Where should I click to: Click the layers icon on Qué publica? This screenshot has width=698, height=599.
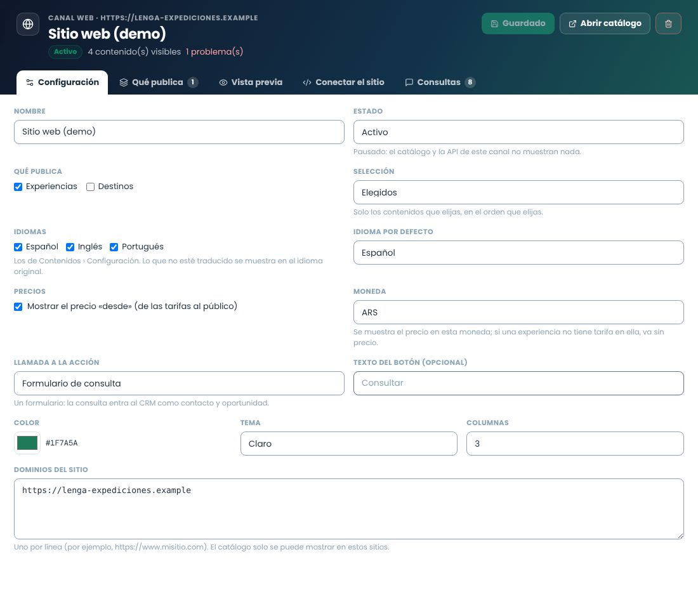click(124, 82)
